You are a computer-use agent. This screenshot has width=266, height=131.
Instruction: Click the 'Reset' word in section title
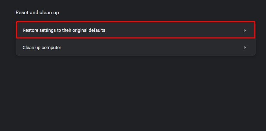(22, 13)
